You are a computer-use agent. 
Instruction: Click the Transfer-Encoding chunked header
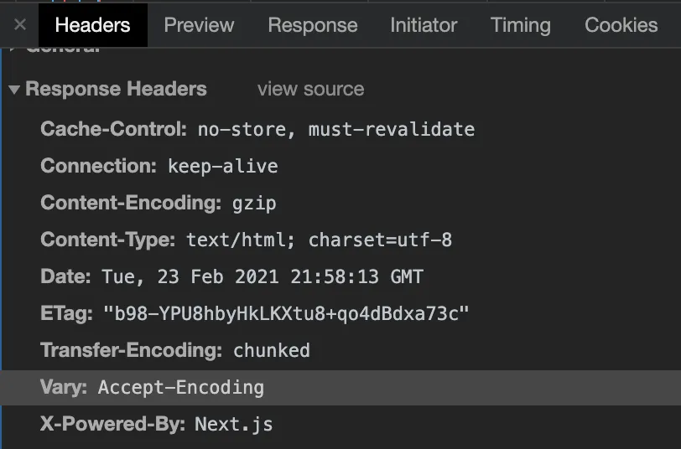175,350
